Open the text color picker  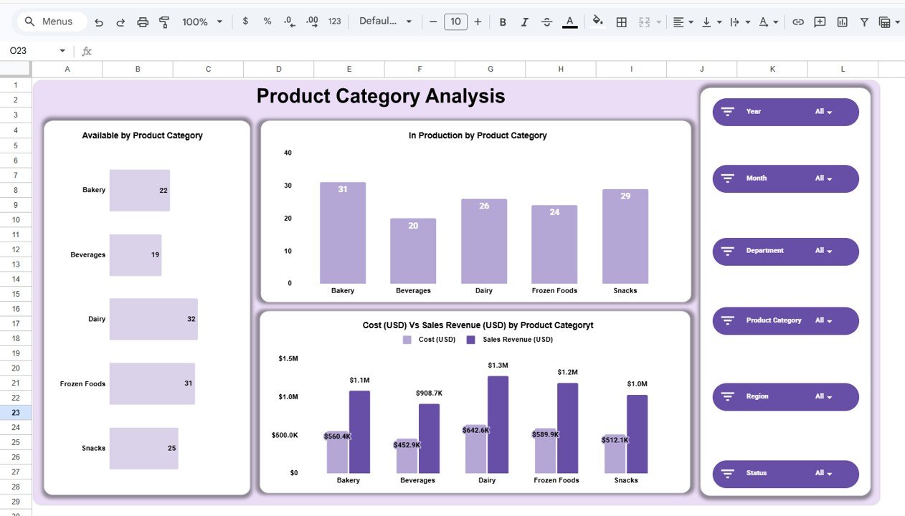(569, 21)
